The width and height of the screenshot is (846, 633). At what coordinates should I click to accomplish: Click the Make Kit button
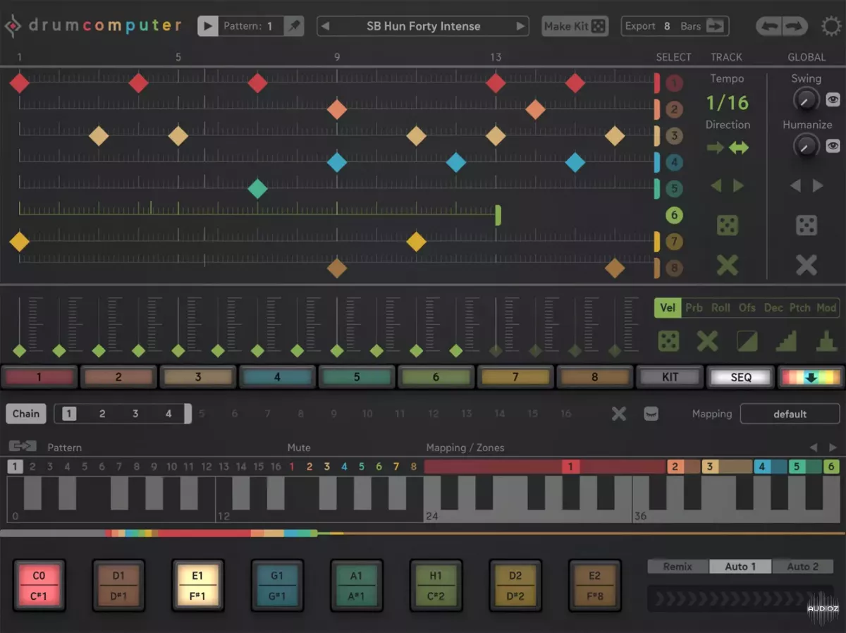(575, 26)
